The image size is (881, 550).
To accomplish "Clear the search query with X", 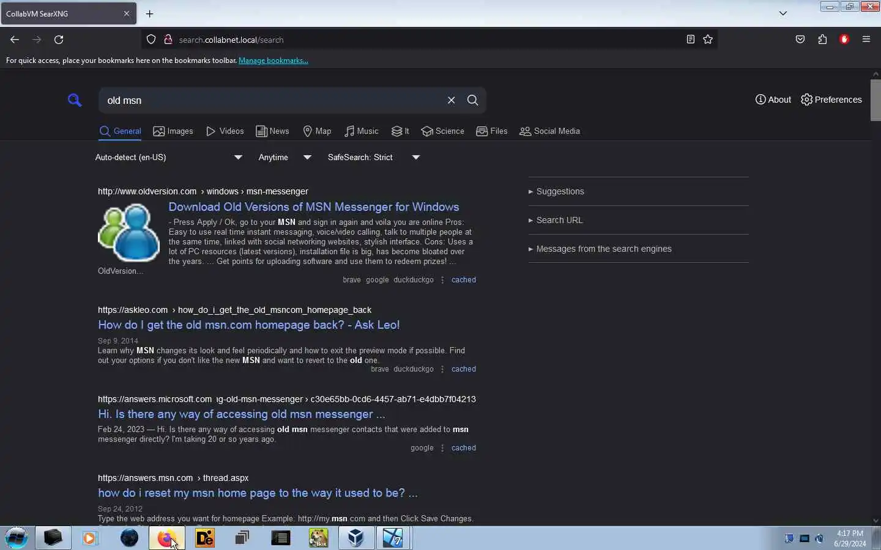I will pyautogui.click(x=451, y=100).
